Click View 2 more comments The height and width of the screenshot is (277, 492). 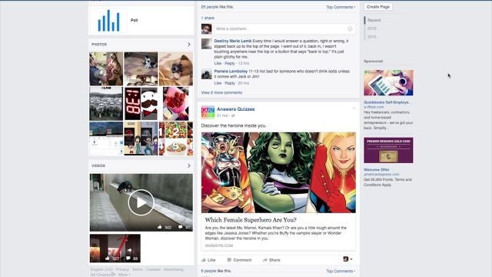tap(221, 92)
